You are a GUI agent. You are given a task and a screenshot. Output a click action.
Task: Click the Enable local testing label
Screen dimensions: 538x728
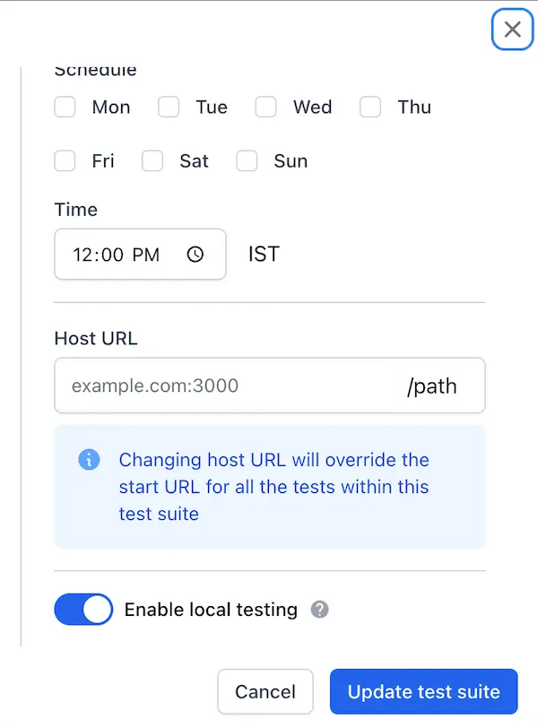pos(211,610)
